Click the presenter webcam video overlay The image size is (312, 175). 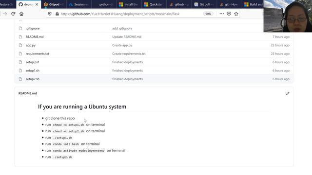288,16
